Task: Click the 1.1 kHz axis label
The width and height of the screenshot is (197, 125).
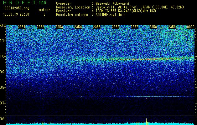Action: point(3,41)
